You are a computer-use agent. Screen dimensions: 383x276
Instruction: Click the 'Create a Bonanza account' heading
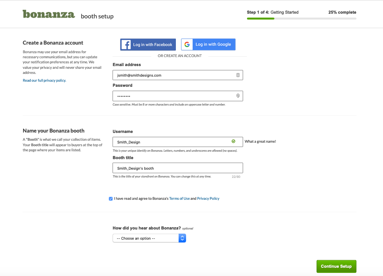click(53, 43)
